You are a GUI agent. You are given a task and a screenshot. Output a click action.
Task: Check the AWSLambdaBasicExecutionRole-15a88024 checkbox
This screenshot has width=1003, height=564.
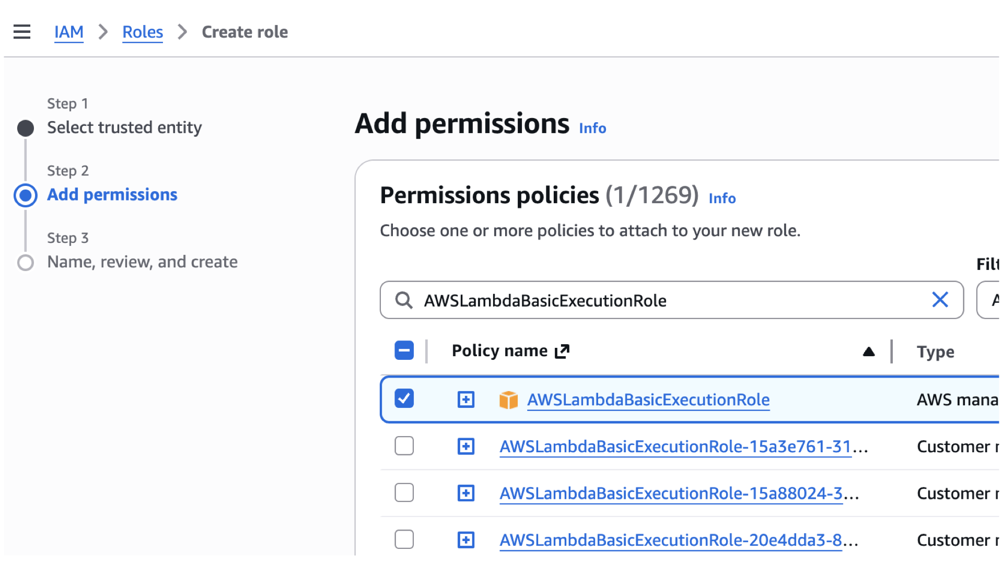tap(404, 492)
